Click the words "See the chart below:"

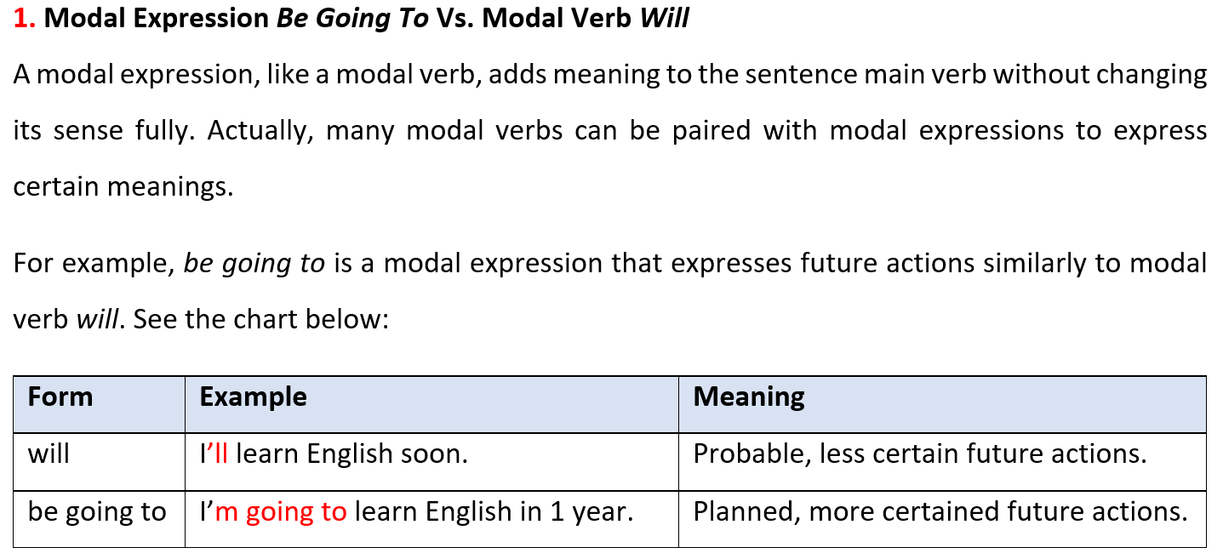pyautogui.click(x=260, y=319)
